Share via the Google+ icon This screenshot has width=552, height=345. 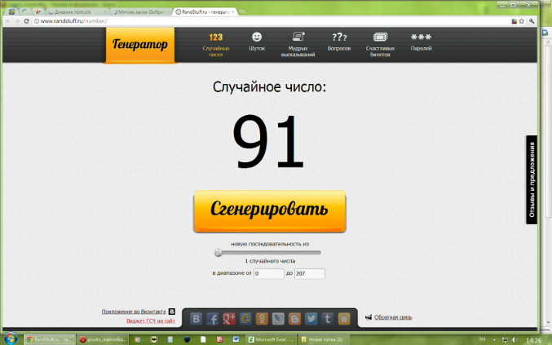point(229,318)
